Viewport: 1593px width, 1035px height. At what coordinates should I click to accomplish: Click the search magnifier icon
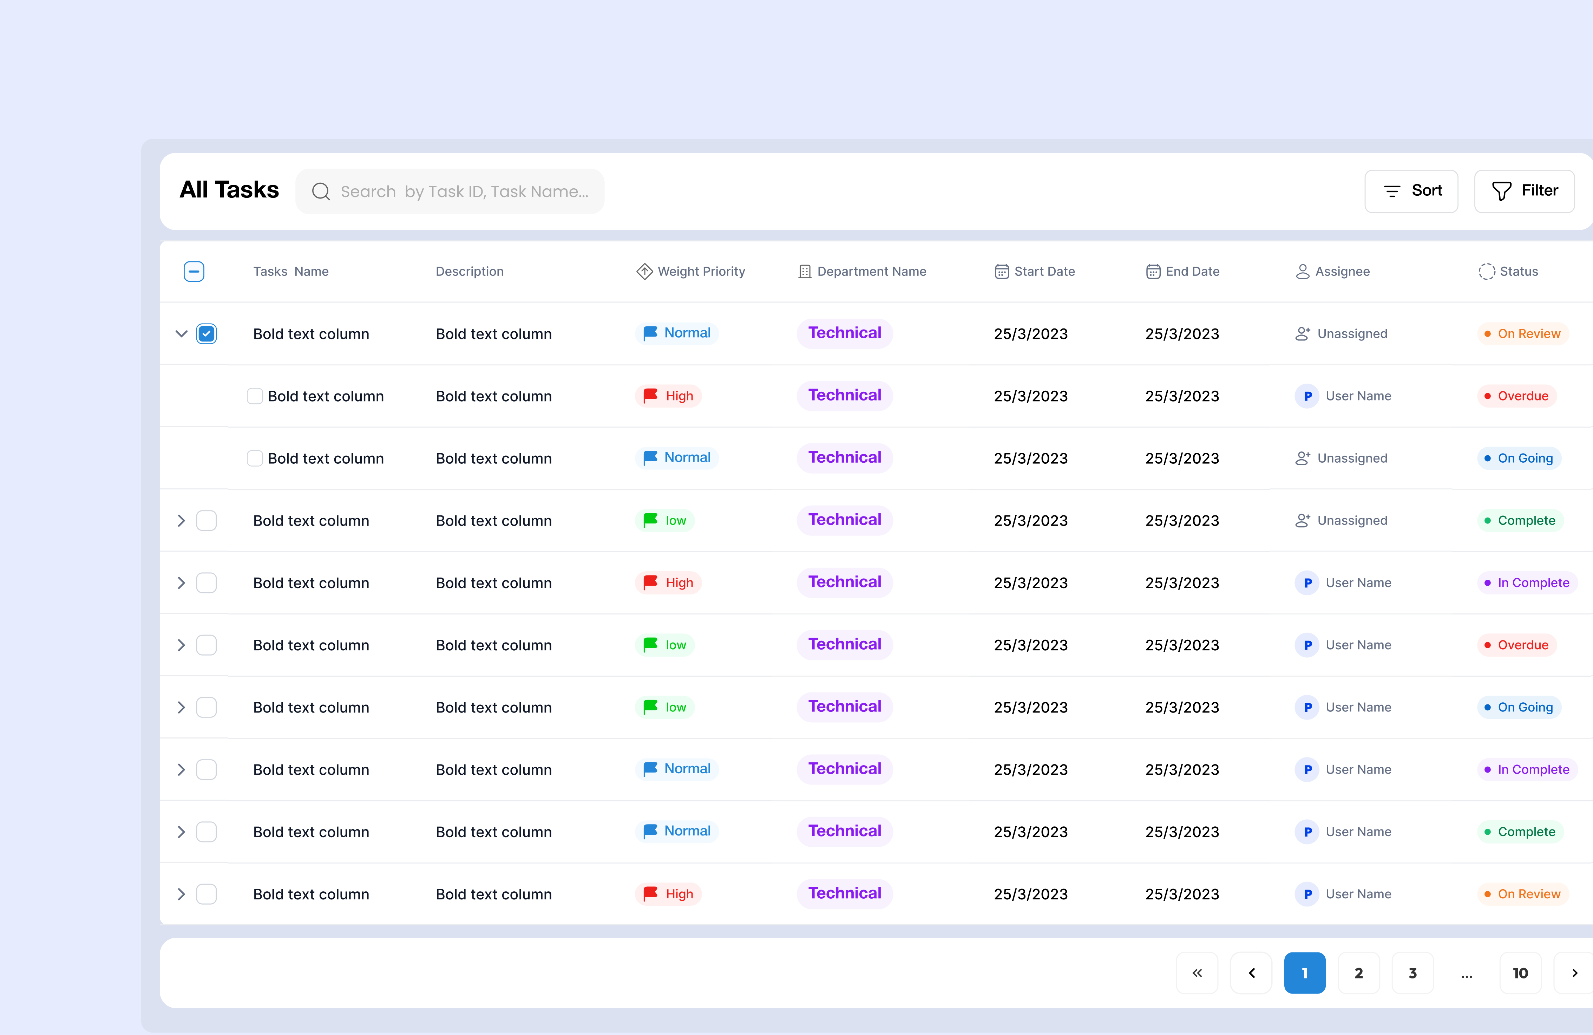tap(321, 191)
